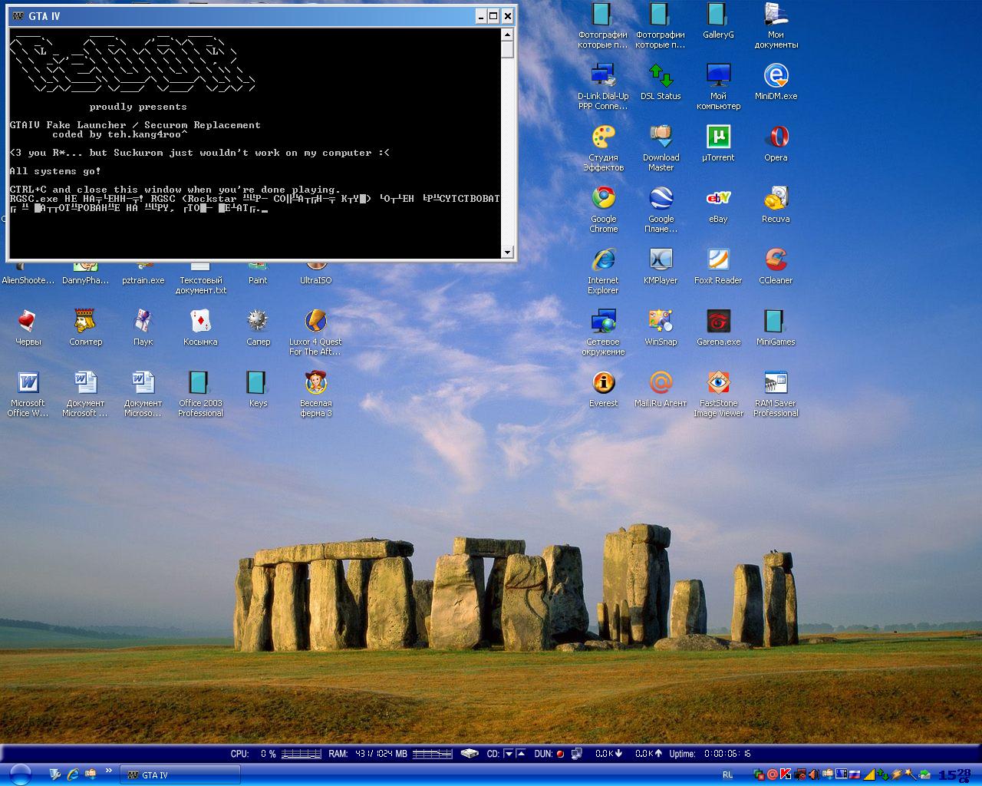This screenshot has width=982, height=786.
Task: Select the GTA IV taskbar button
Action: [x=180, y=775]
